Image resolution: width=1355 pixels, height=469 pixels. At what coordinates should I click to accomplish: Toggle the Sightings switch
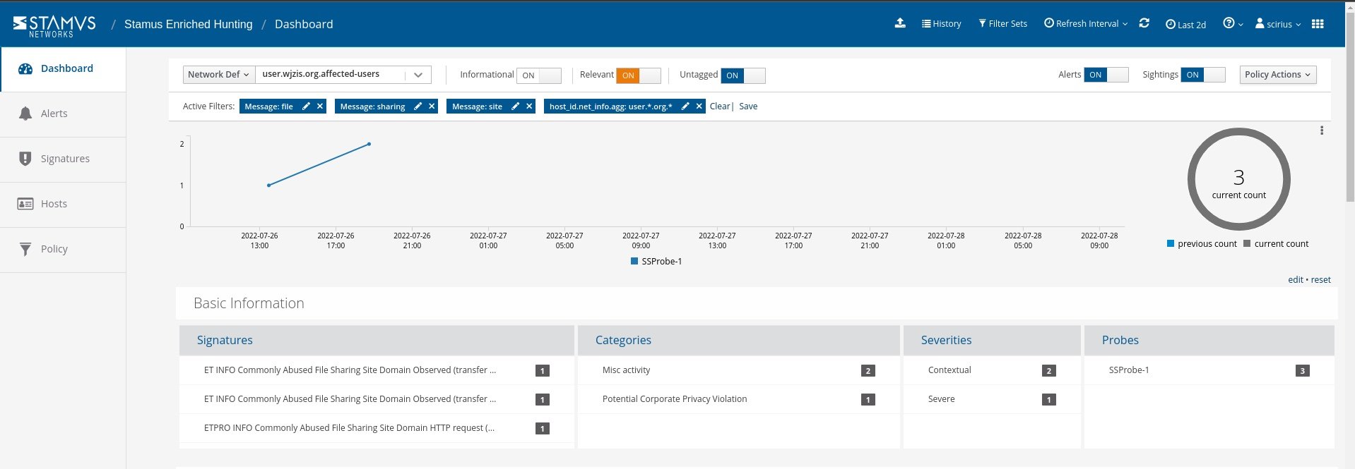coord(1203,75)
